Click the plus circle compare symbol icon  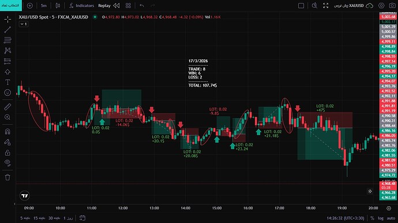pyautogui.click(x=29, y=6)
